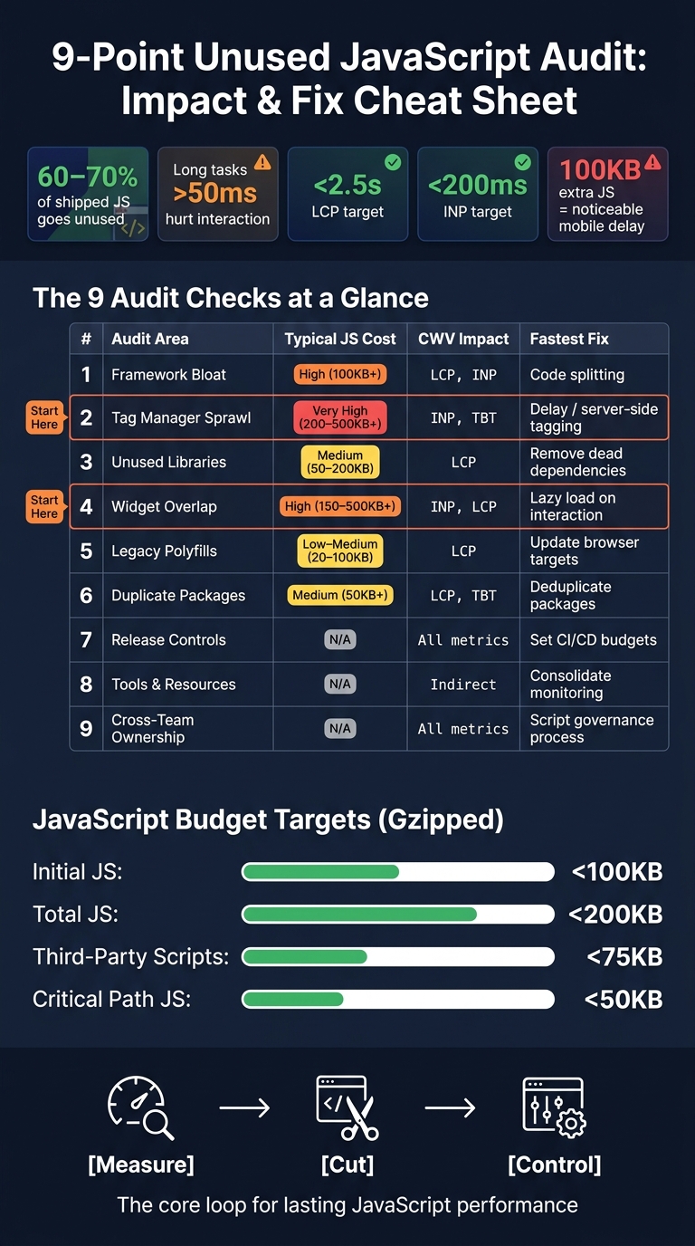Click the Deduplicate packages text
The height and width of the screenshot is (1246, 695).
[570, 595]
